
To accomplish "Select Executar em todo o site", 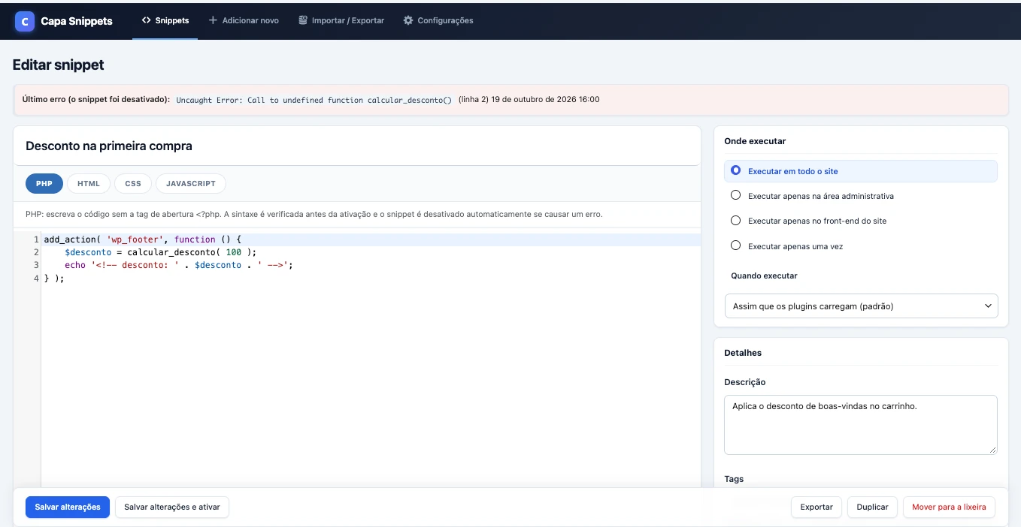I will [860, 171].
